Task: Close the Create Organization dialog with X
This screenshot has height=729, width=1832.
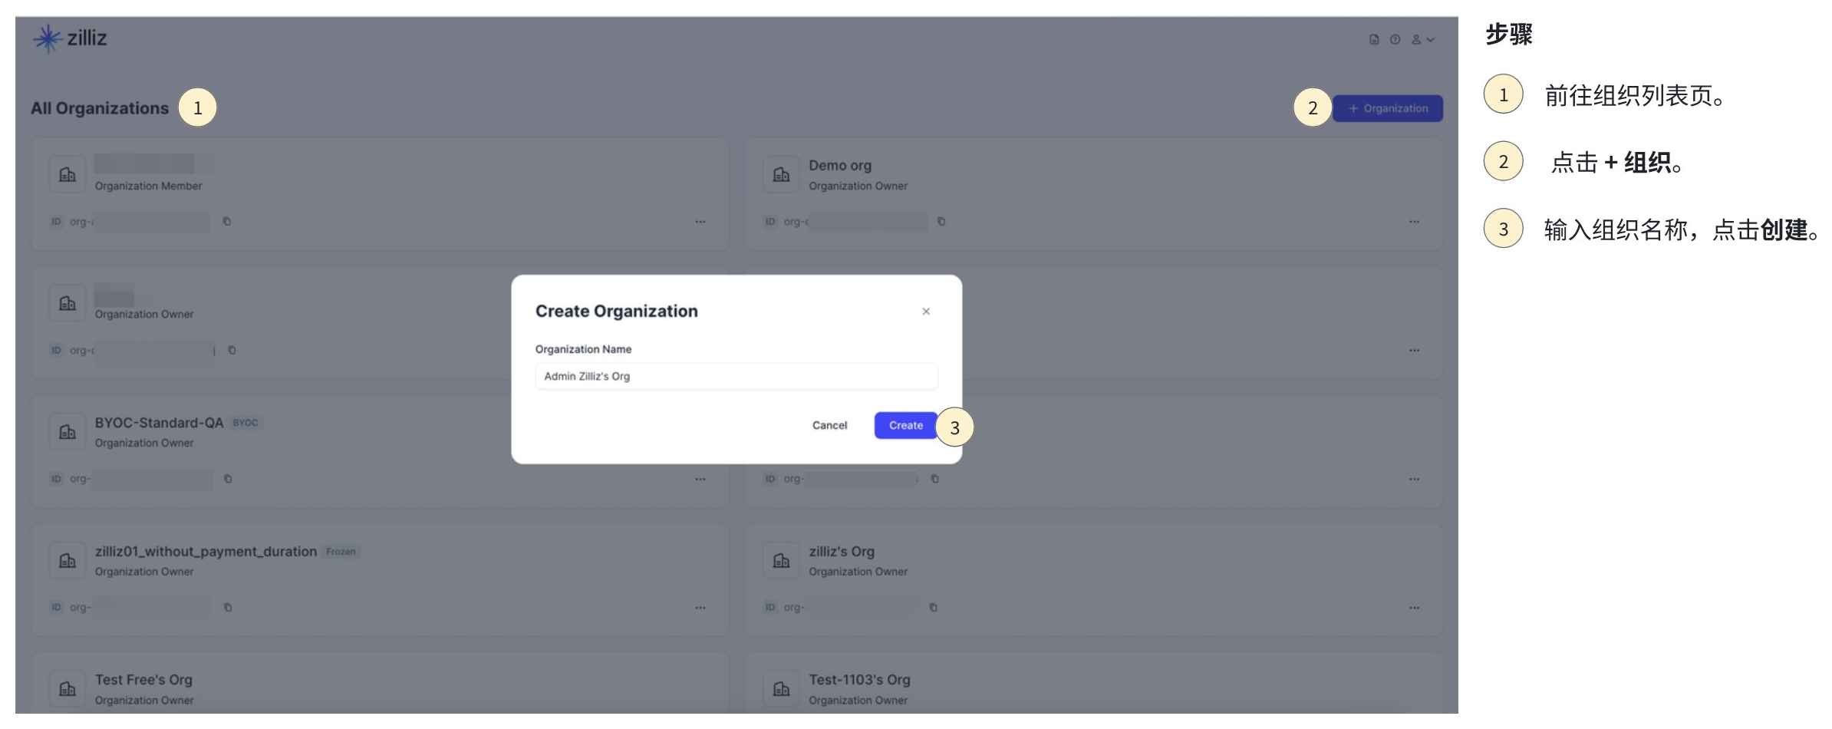Action: click(x=926, y=312)
